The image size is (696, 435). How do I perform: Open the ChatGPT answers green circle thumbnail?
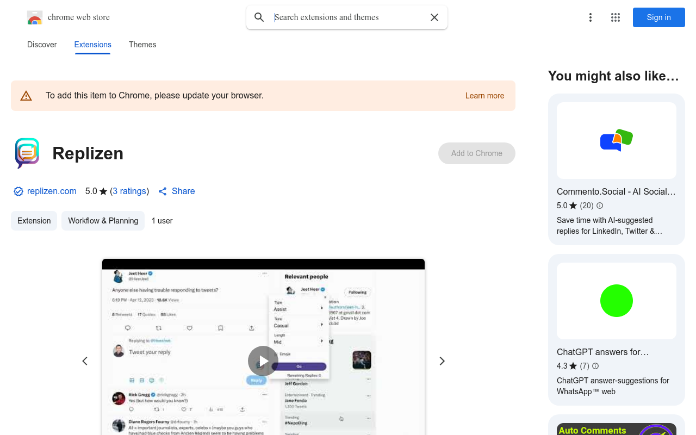pos(617,301)
